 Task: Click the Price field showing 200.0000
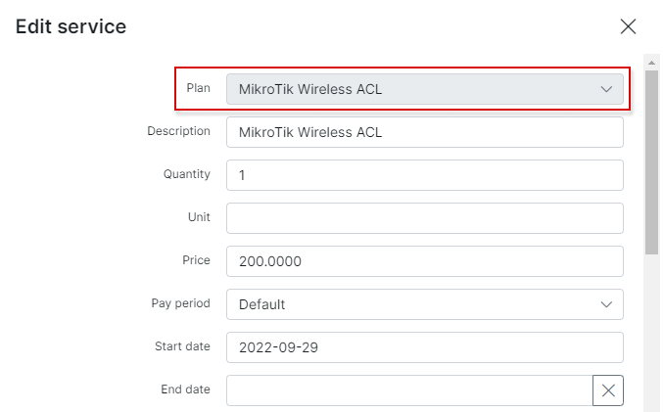[424, 261]
